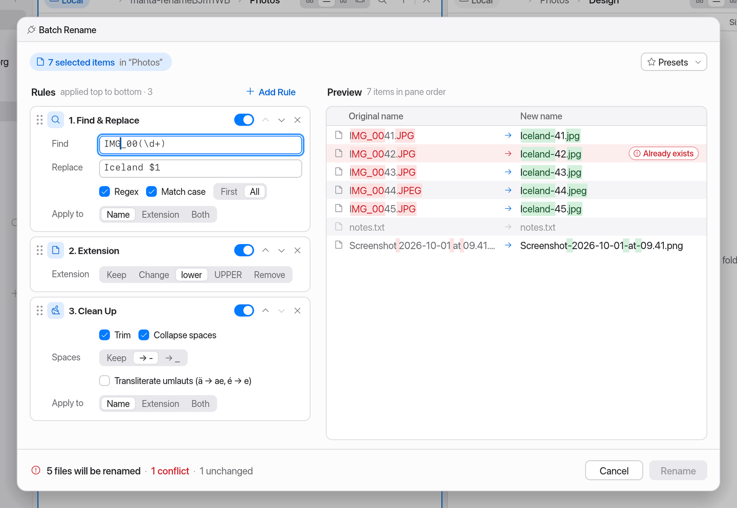
Task: Set Clean Up Apply to Both
Action: (x=200, y=404)
